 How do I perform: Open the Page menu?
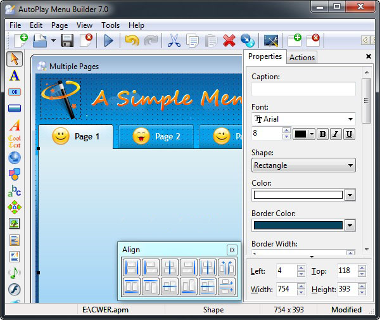pos(60,25)
